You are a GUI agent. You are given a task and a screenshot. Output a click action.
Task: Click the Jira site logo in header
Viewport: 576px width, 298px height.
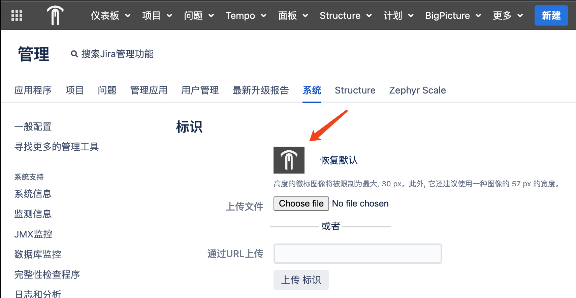55,15
